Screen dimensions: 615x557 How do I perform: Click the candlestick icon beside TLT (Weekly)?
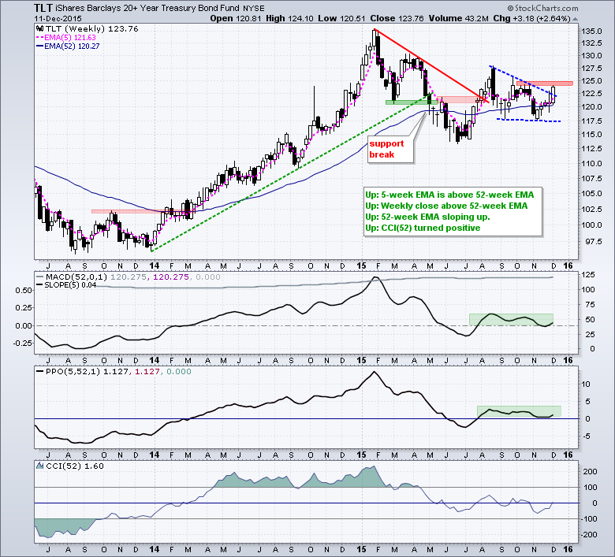pyautogui.click(x=40, y=28)
